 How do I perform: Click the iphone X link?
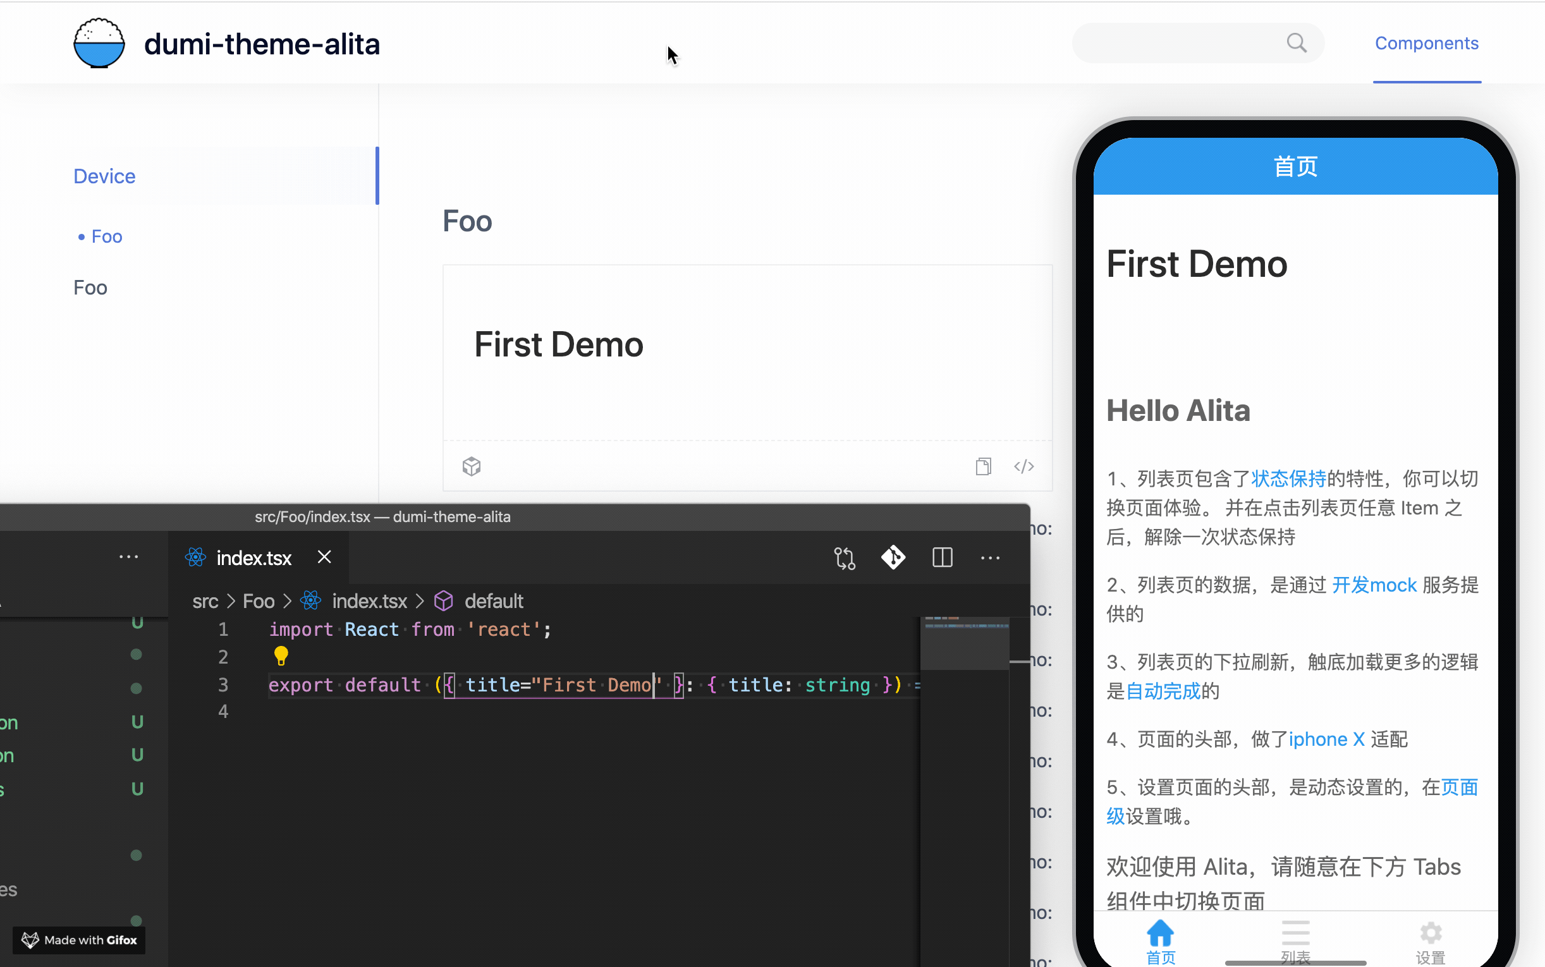pos(1326,739)
